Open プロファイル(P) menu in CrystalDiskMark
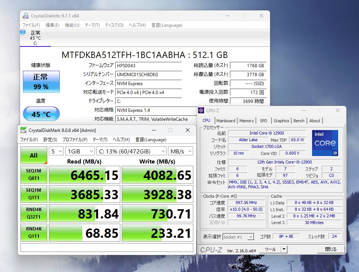This screenshot has height=272, width=359. coord(75,140)
